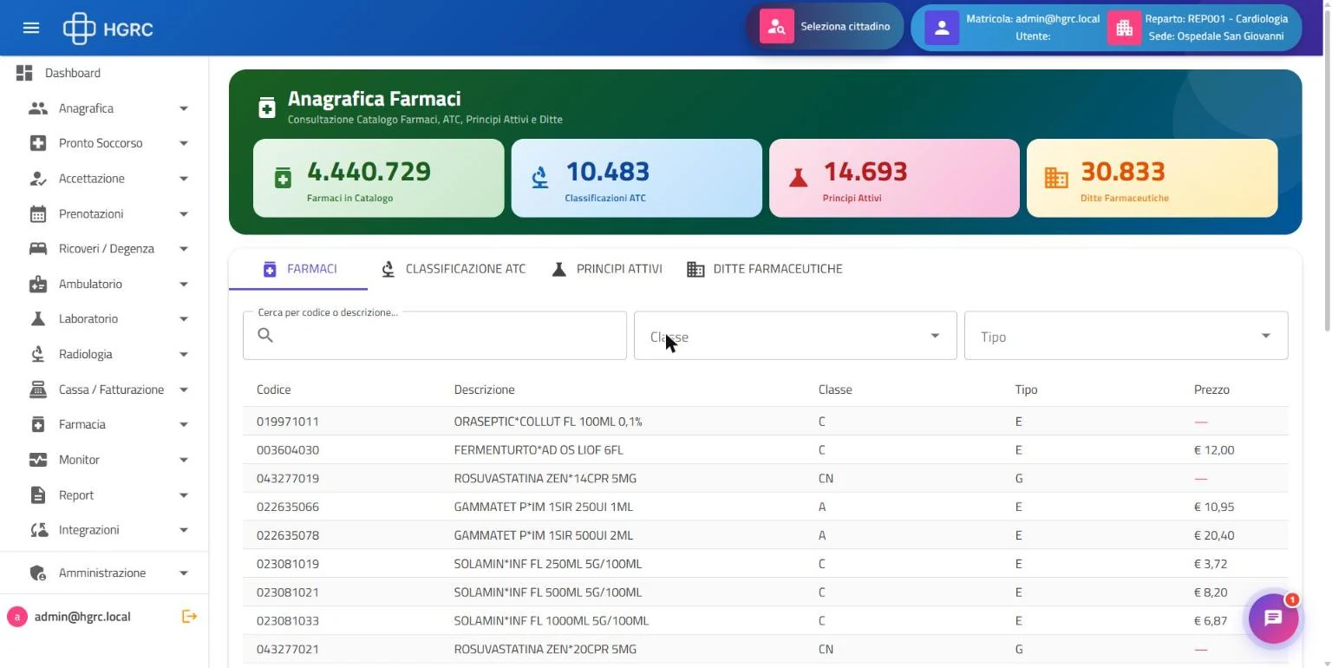Click the pink hospital department icon
The width and height of the screenshot is (1332, 668).
1125,28
